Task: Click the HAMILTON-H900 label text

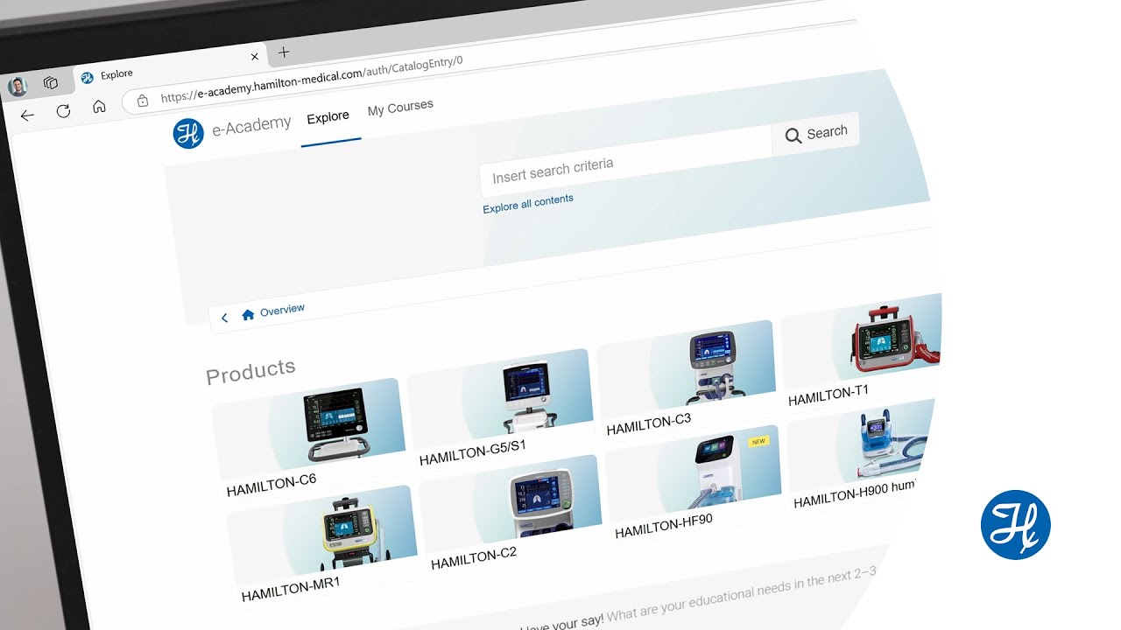Action: coord(854,494)
